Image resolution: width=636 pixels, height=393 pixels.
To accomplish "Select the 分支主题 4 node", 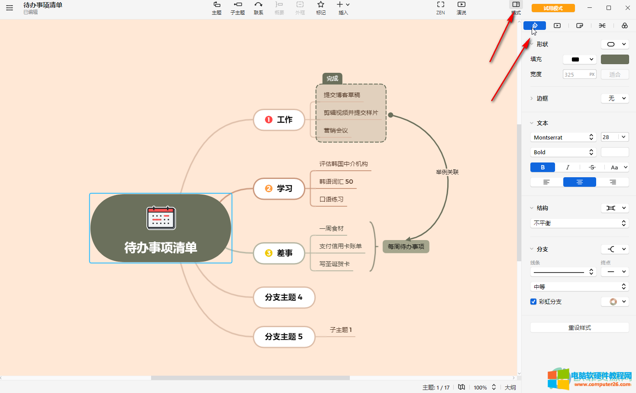I will click(284, 297).
